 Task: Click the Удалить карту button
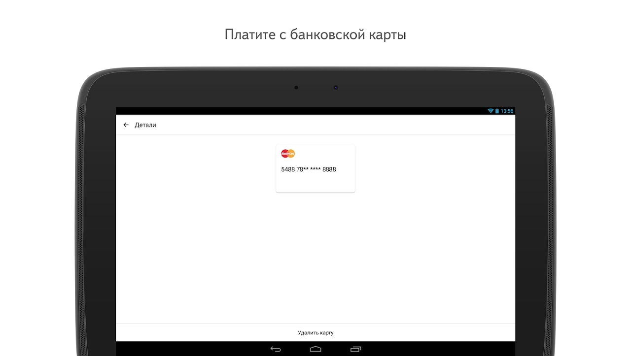pos(315,333)
